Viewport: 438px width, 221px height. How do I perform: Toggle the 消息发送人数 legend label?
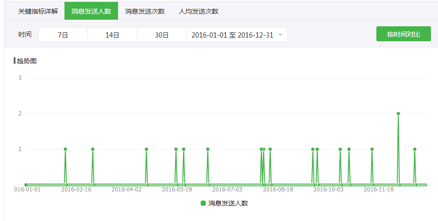click(228, 203)
